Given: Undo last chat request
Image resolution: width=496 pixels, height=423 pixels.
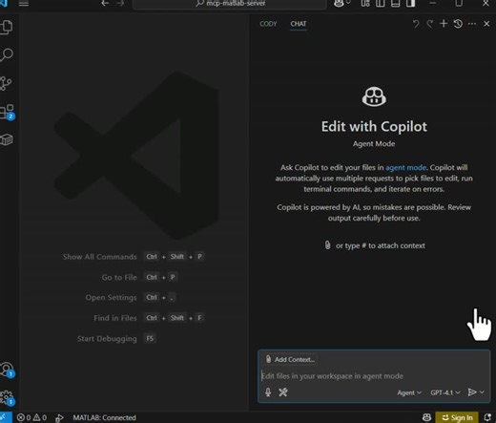Looking at the screenshot, I should tap(416, 24).
